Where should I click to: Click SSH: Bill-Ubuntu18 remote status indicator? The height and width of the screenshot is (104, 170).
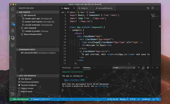coord(19,99)
